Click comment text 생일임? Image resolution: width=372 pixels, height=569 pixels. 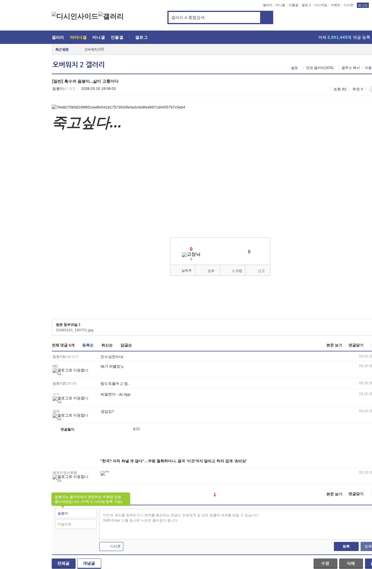[107, 412]
